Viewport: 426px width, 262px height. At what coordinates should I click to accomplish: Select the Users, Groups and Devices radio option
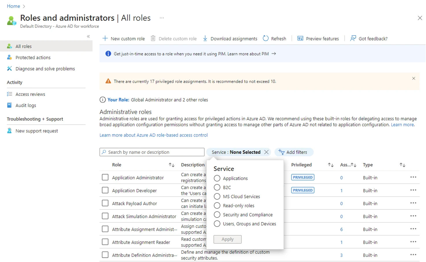pos(217,224)
